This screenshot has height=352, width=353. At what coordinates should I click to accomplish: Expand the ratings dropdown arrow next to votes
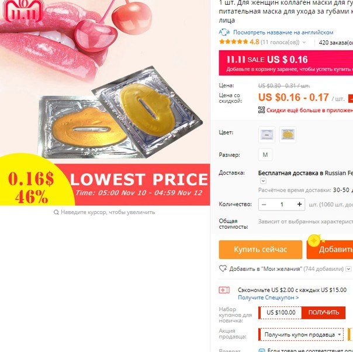[304, 42]
